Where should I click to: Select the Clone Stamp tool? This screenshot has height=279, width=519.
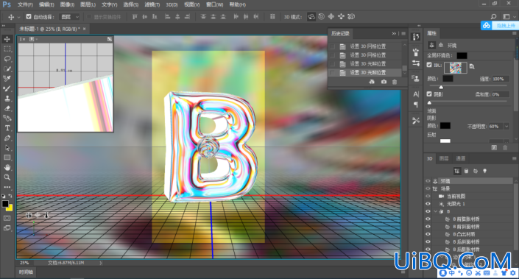tap(7, 99)
